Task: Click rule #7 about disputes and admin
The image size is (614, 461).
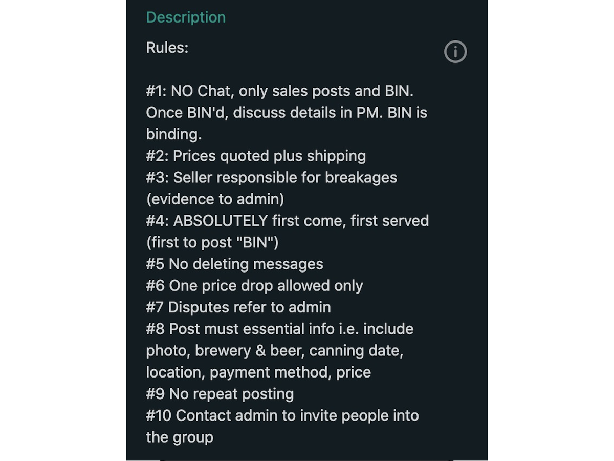Action: (x=238, y=307)
